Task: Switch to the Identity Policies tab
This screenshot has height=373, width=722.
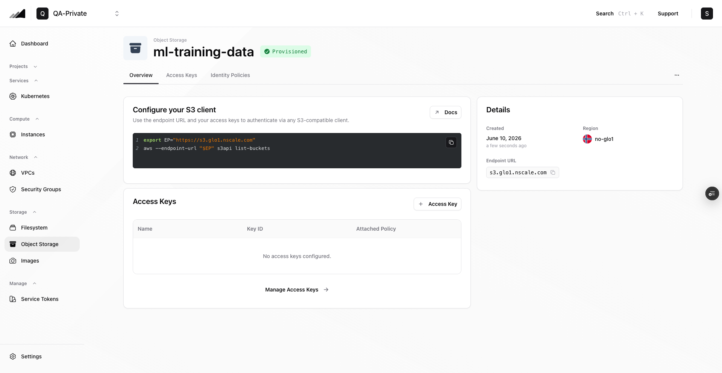Action: [x=230, y=75]
